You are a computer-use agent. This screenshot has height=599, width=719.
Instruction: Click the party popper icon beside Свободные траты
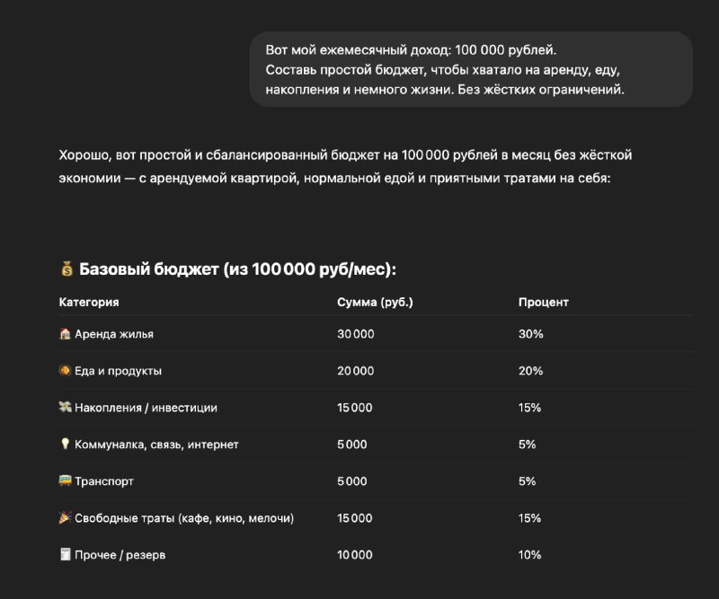pos(65,518)
